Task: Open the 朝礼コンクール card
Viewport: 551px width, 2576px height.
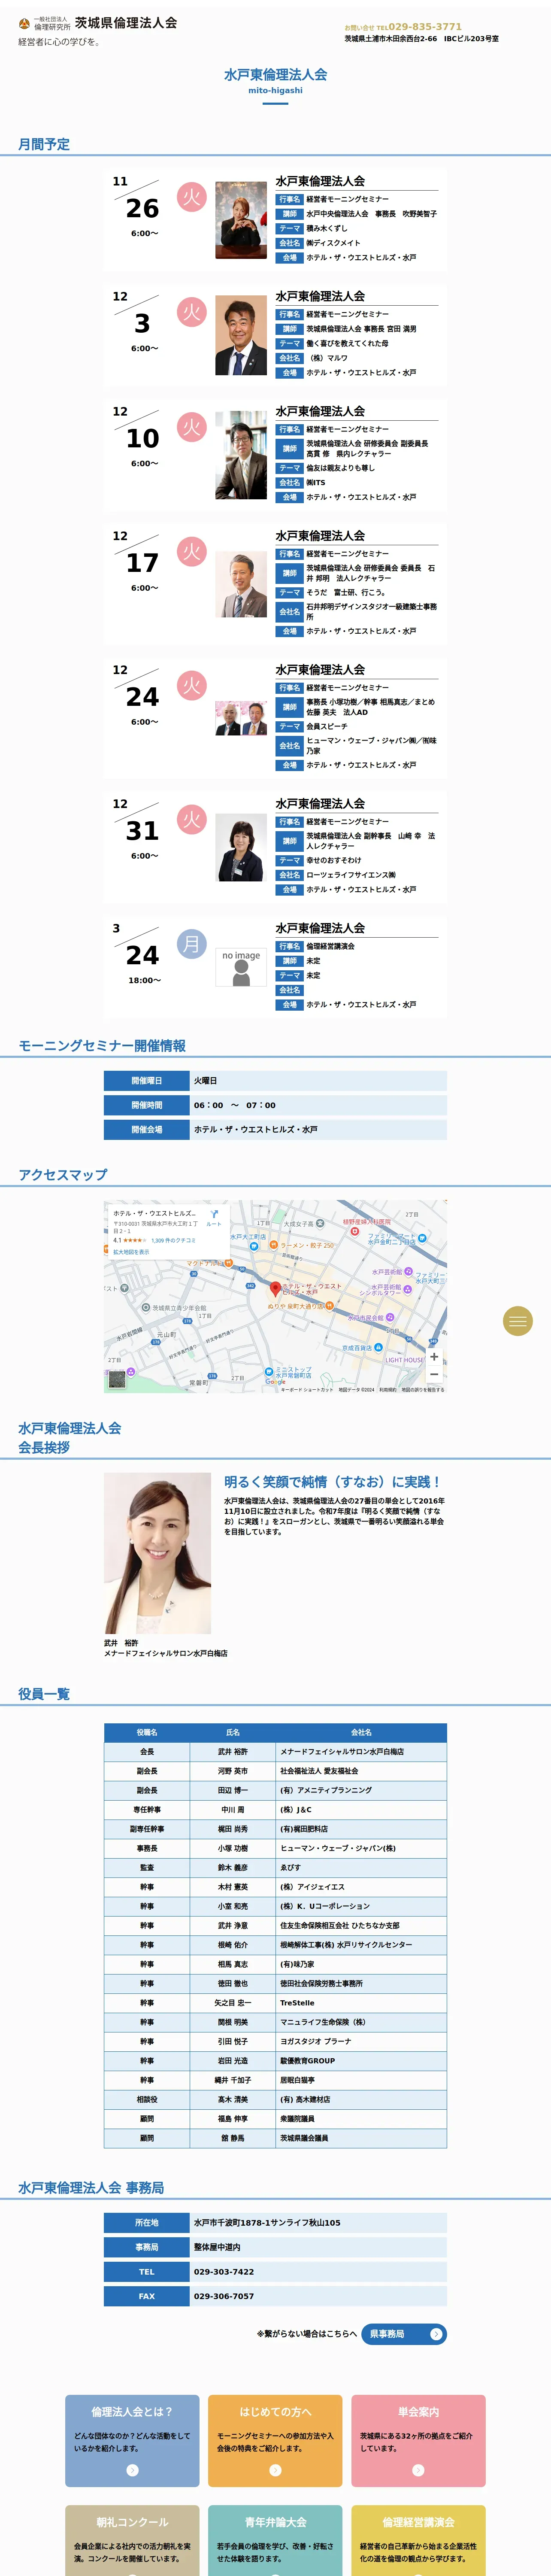Action: (132, 2540)
